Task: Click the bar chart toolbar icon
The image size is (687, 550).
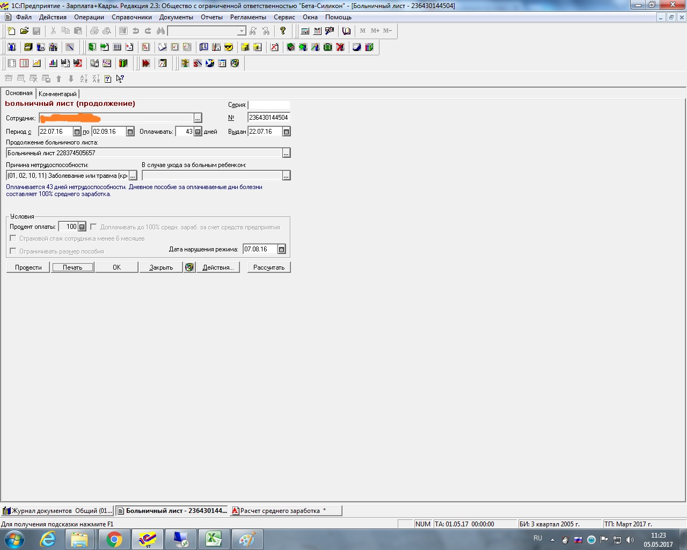Action: (x=53, y=63)
